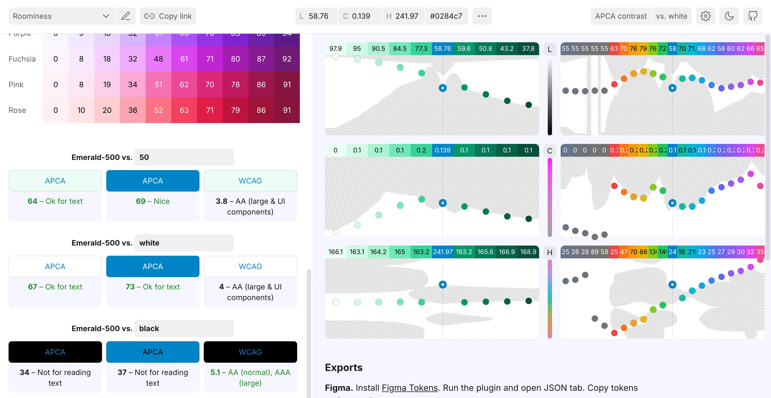This screenshot has height=398, width=771.
Task: Open the Figma Tokens link
Action: click(x=409, y=388)
